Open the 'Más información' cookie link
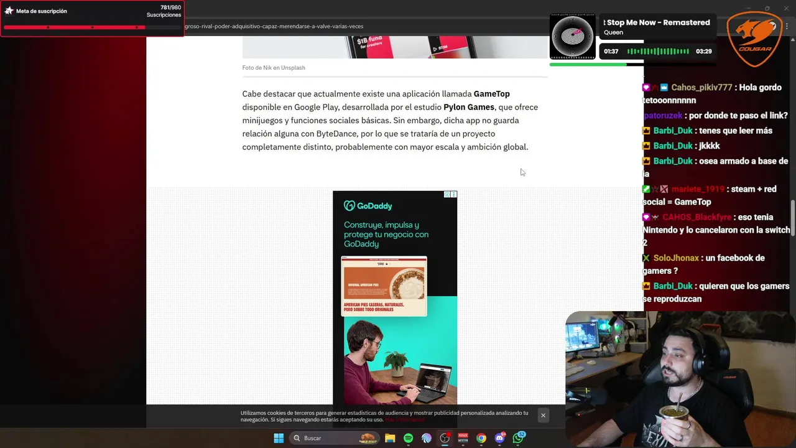Viewport: 796px width, 448px height. [x=405, y=419]
